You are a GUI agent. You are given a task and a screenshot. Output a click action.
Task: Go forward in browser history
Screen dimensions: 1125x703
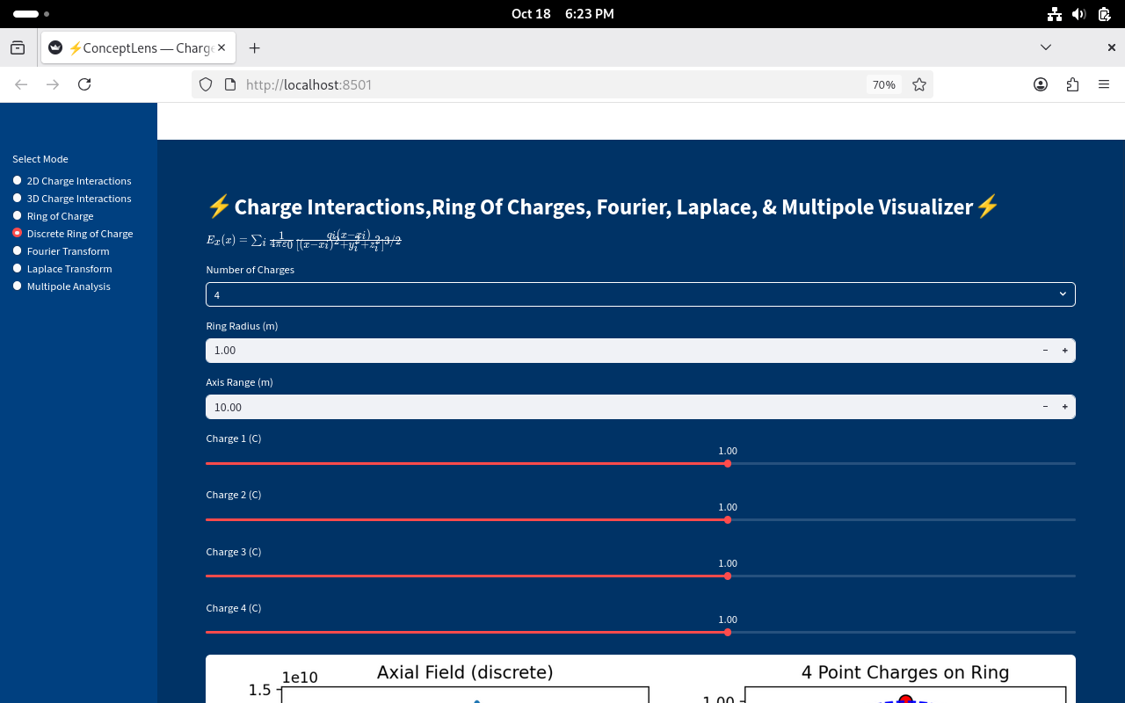click(53, 84)
